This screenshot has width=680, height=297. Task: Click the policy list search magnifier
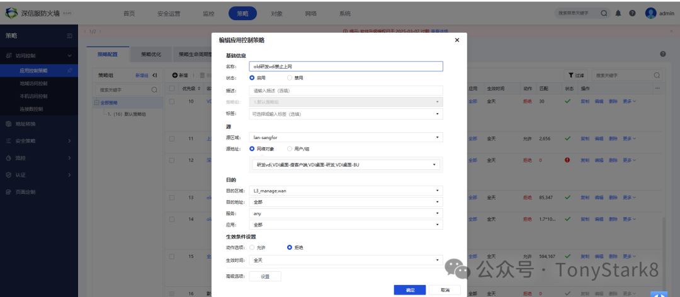(657, 75)
